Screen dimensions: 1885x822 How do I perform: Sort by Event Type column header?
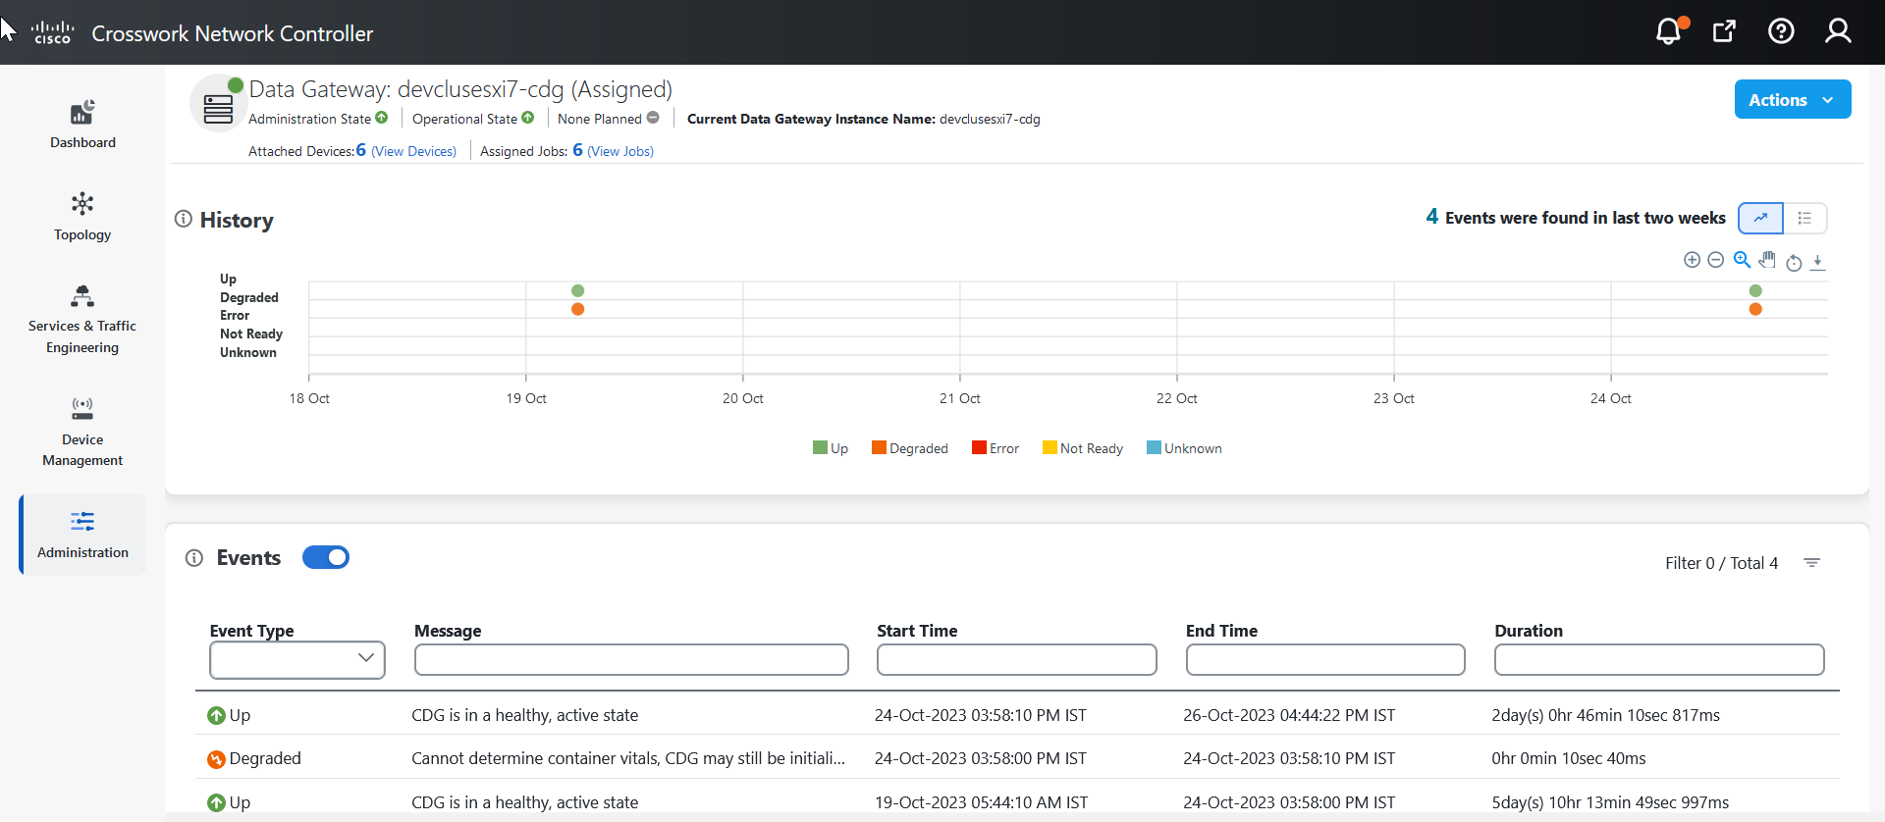(x=252, y=631)
